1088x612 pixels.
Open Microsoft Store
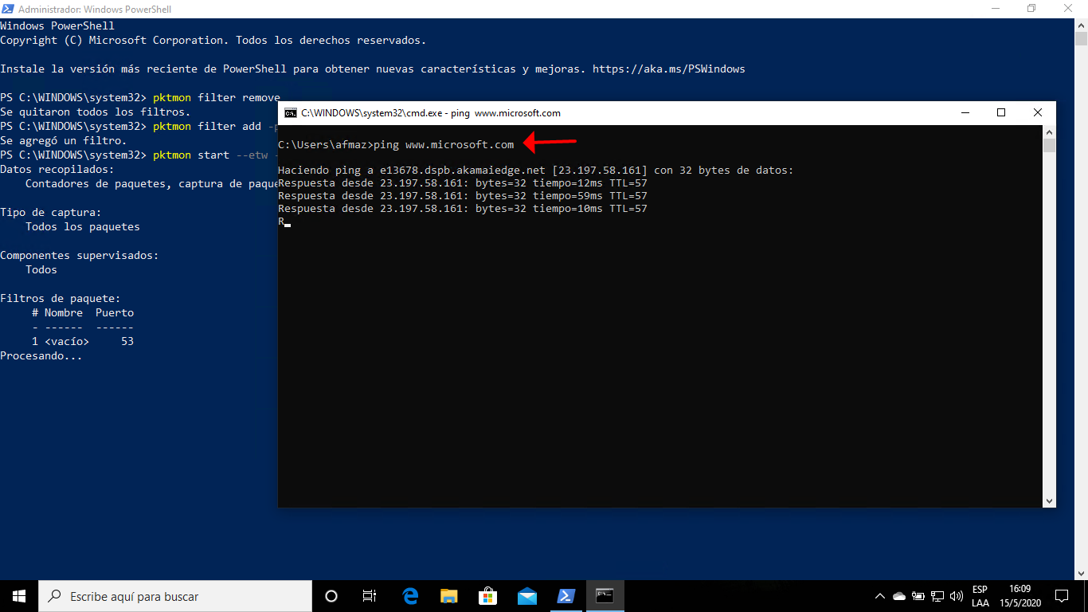tap(487, 595)
